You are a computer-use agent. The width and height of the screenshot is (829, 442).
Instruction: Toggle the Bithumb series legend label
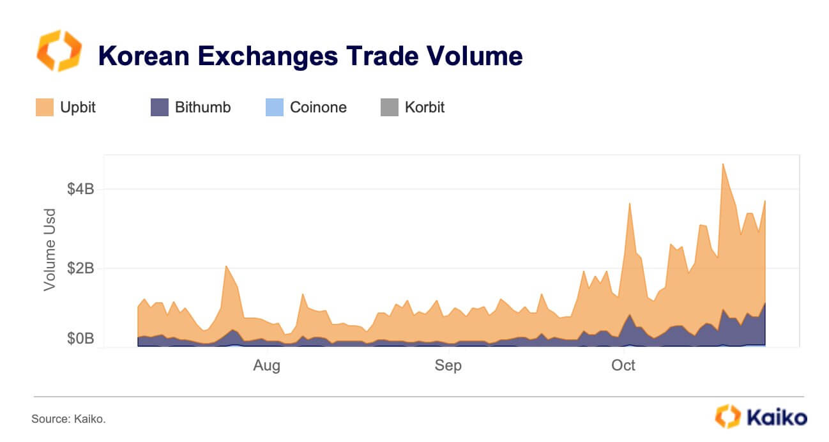pyautogui.click(x=202, y=107)
